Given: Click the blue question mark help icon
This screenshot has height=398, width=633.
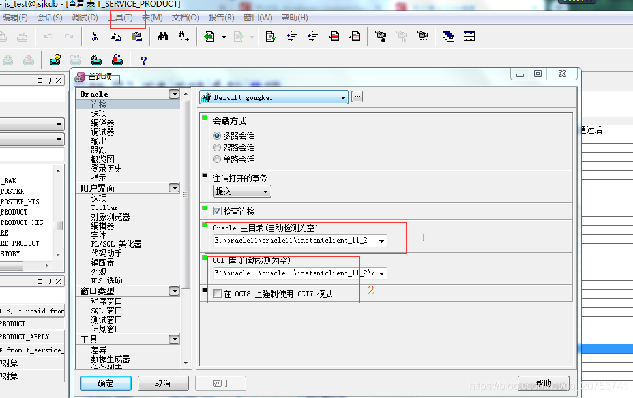Looking at the screenshot, I should 143,61.
